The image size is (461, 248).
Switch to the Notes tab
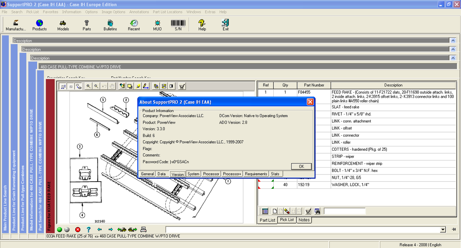pyautogui.click(x=304, y=220)
